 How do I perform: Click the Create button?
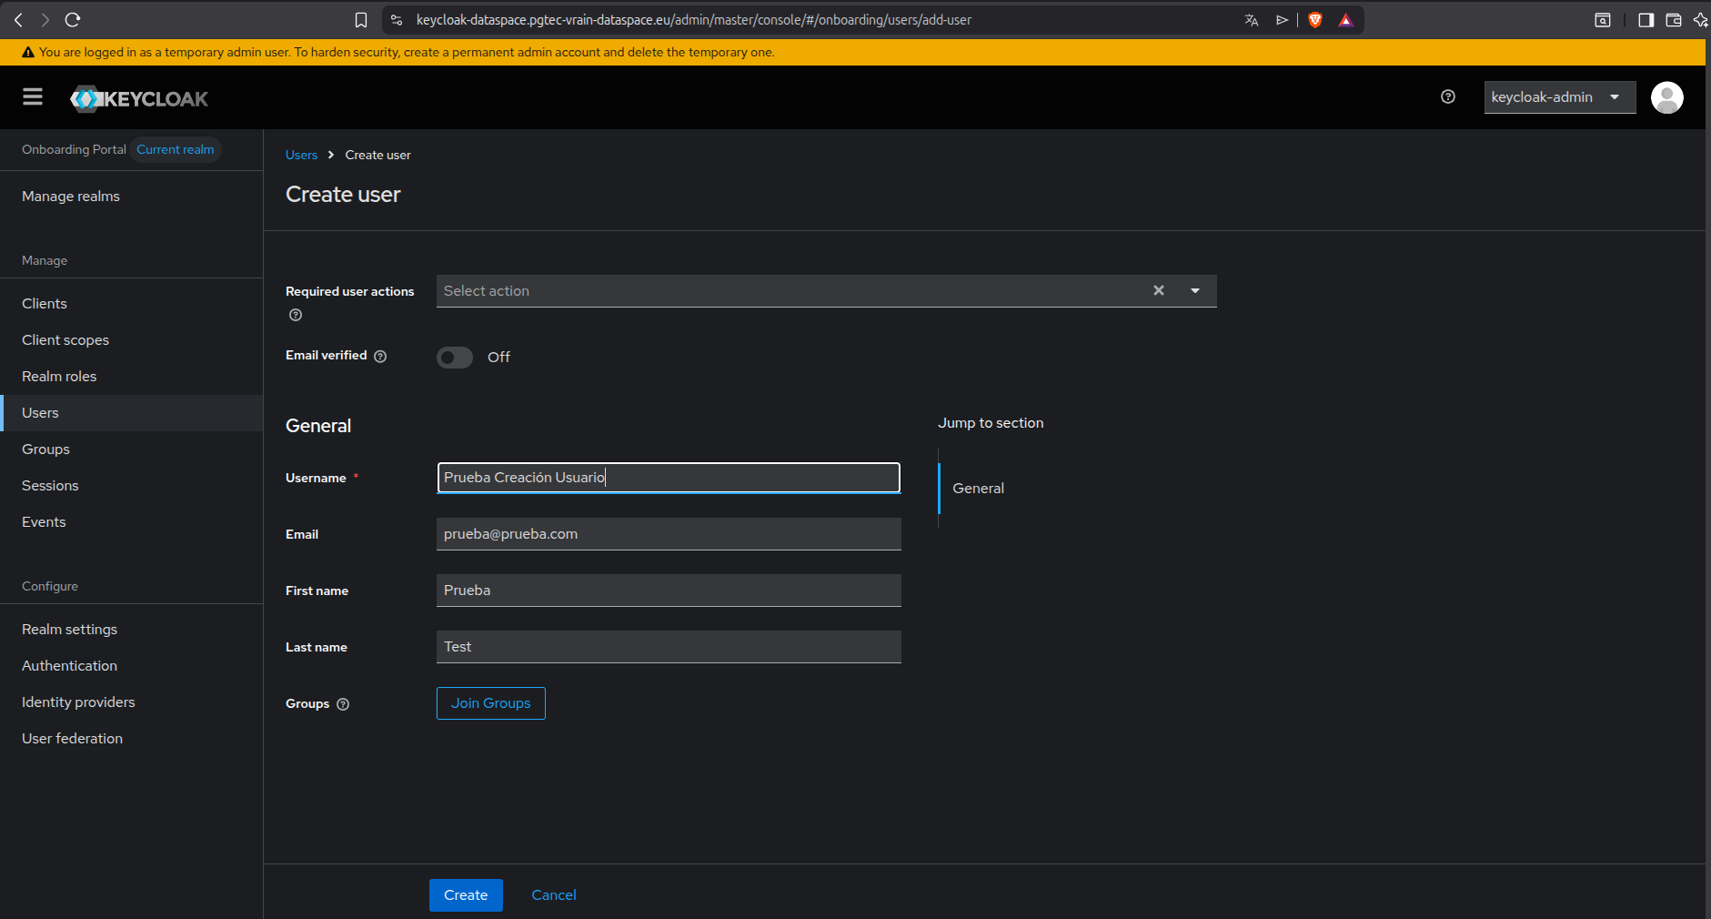(x=466, y=895)
